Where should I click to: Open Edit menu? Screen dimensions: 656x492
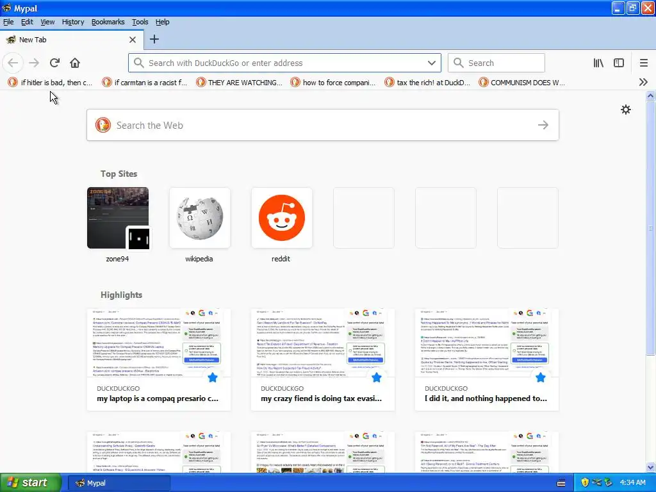(x=27, y=22)
